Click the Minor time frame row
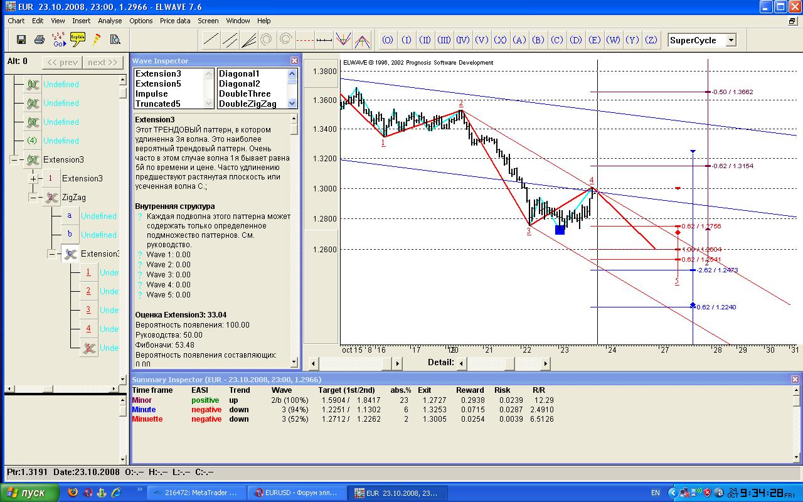This screenshot has width=803, height=502. coord(343,400)
